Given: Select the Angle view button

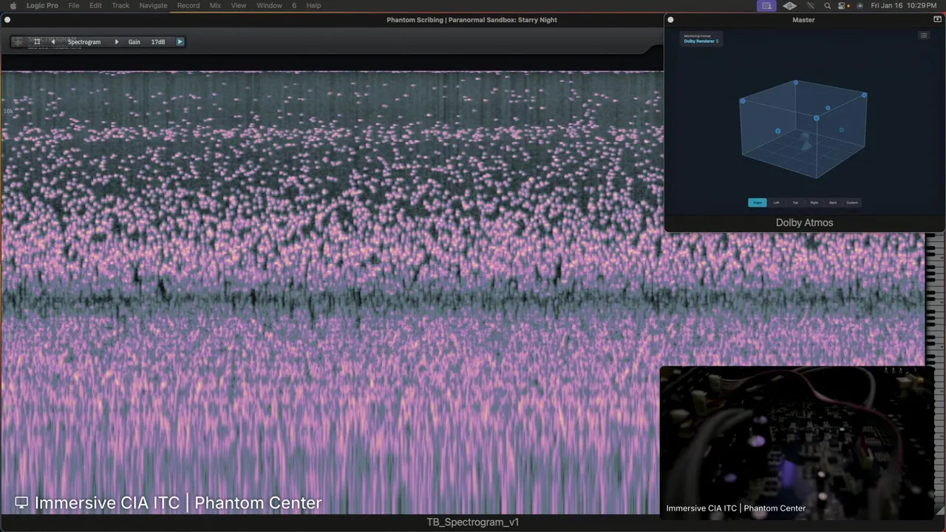Looking at the screenshot, I should pyautogui.click(x=758, y=202).
